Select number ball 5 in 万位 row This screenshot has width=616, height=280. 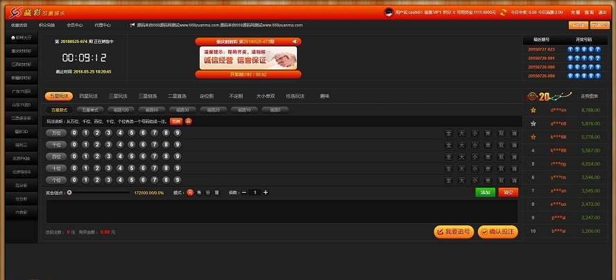(133, 132)
